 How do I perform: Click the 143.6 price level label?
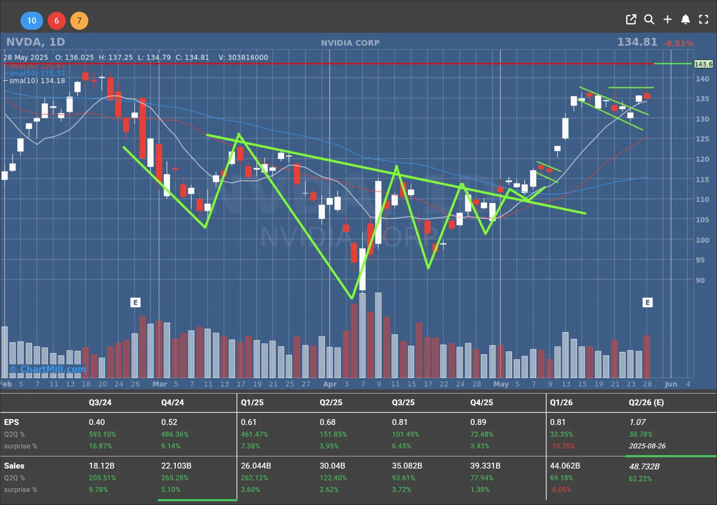[x=703, y=64]
